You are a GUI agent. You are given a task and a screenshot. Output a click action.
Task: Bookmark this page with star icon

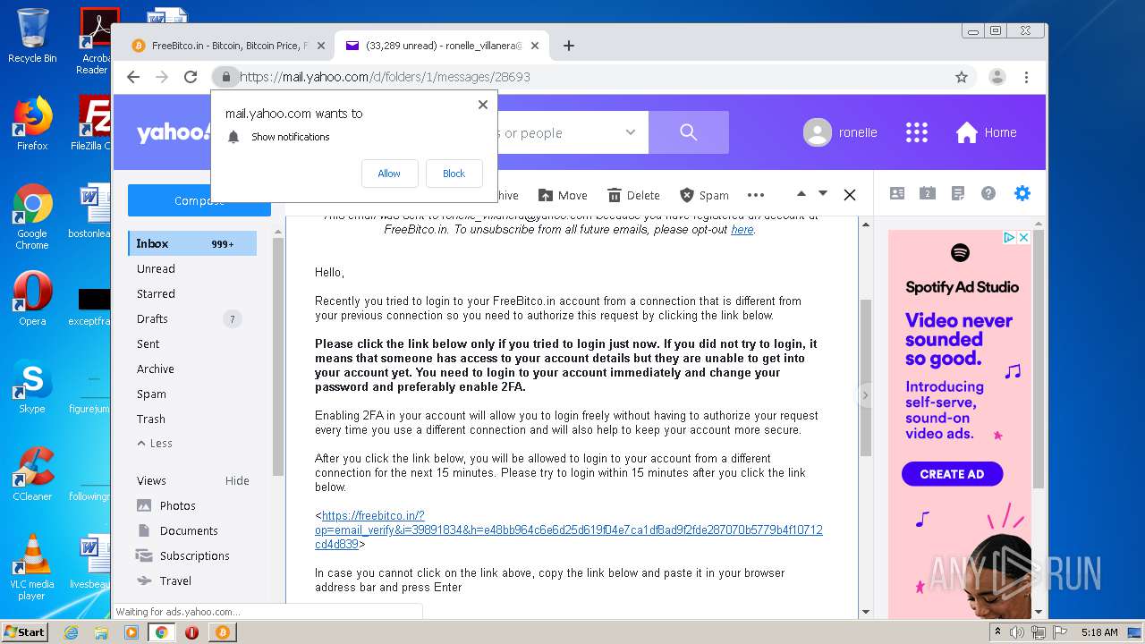(962, 77)
